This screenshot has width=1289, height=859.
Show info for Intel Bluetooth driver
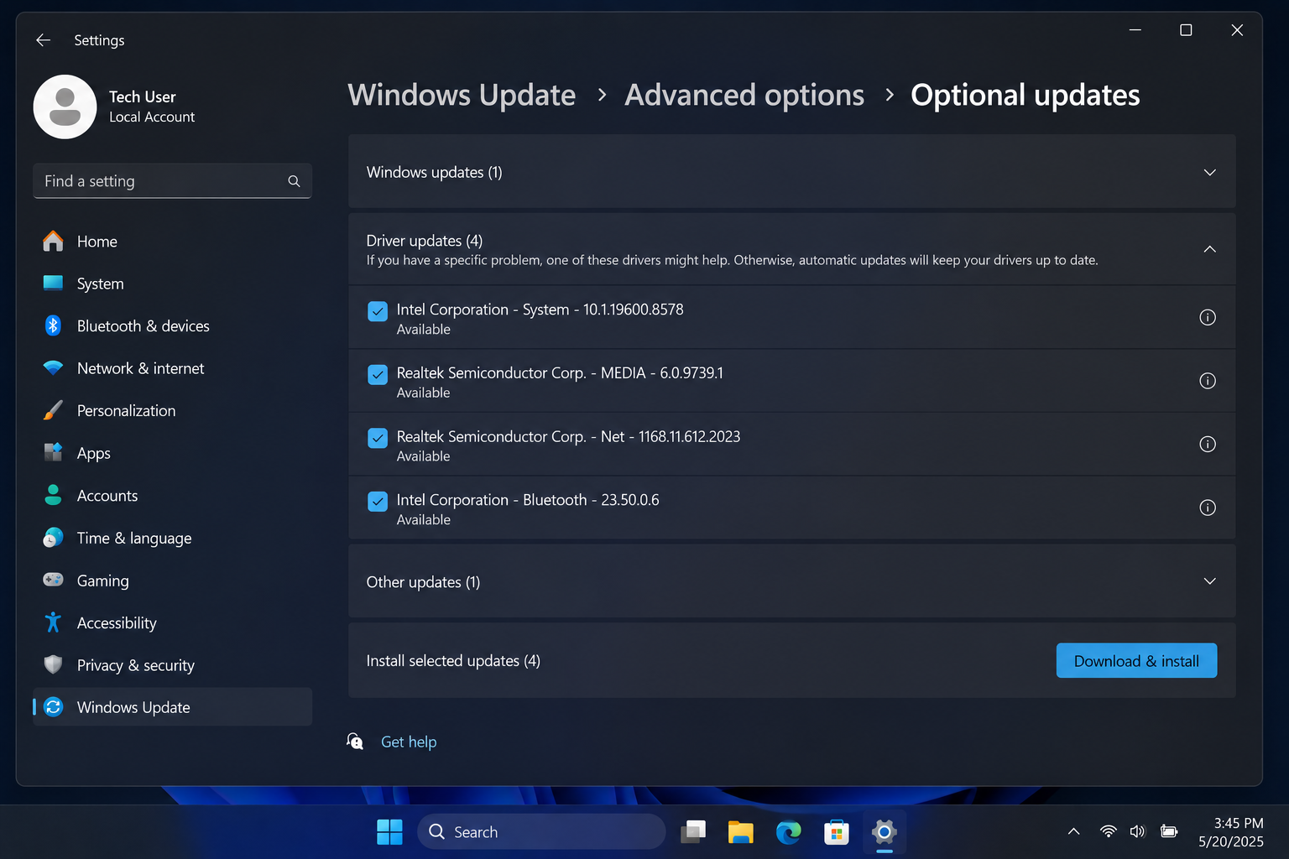1208,508
